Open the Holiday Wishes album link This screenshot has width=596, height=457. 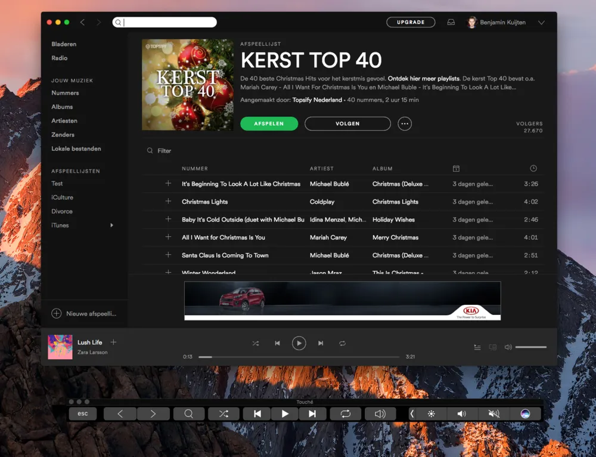[393, 220]
